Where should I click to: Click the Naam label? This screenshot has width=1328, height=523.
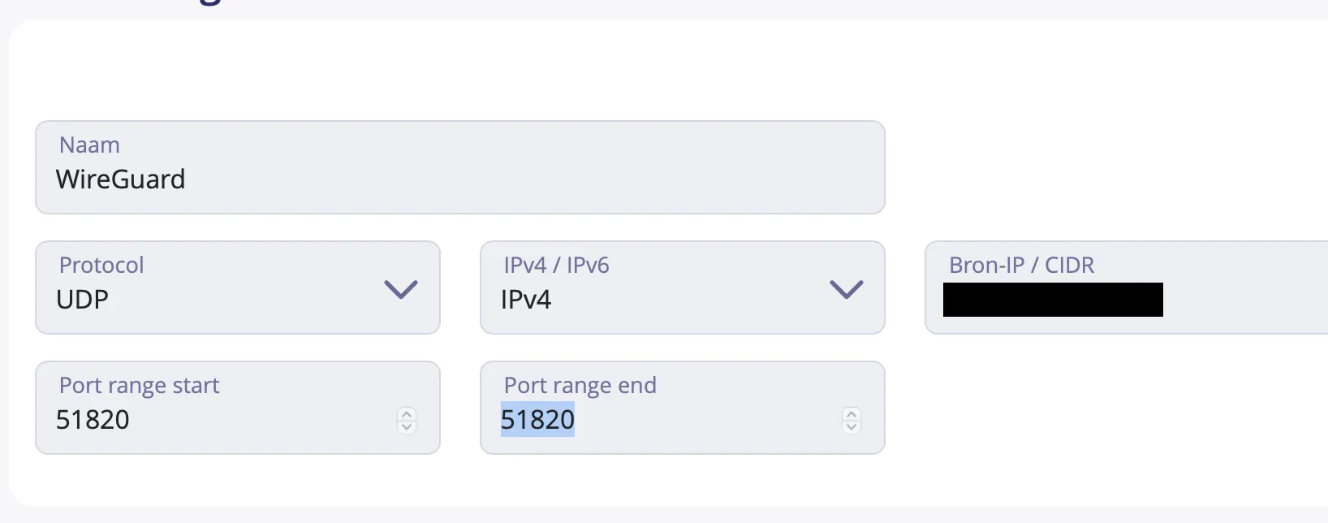[x=89, y=145]
